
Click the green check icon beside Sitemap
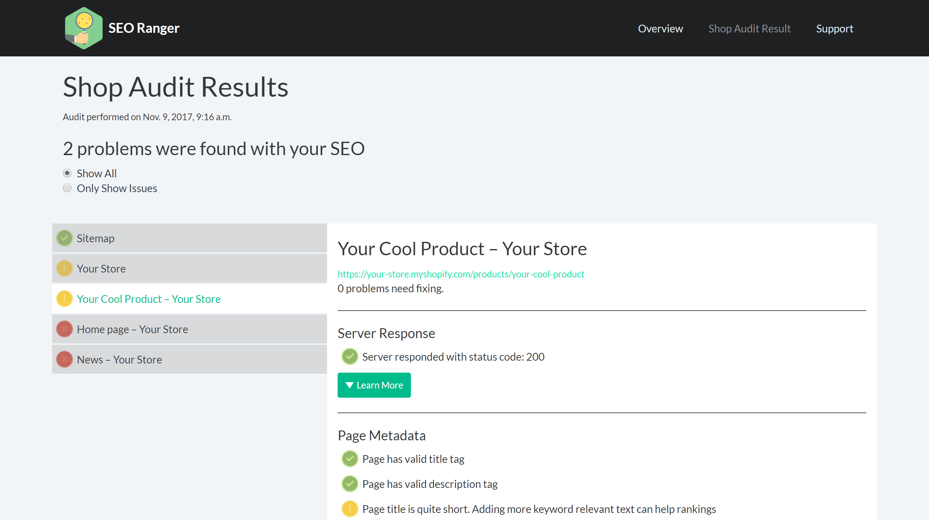click(x=64, y=238)
